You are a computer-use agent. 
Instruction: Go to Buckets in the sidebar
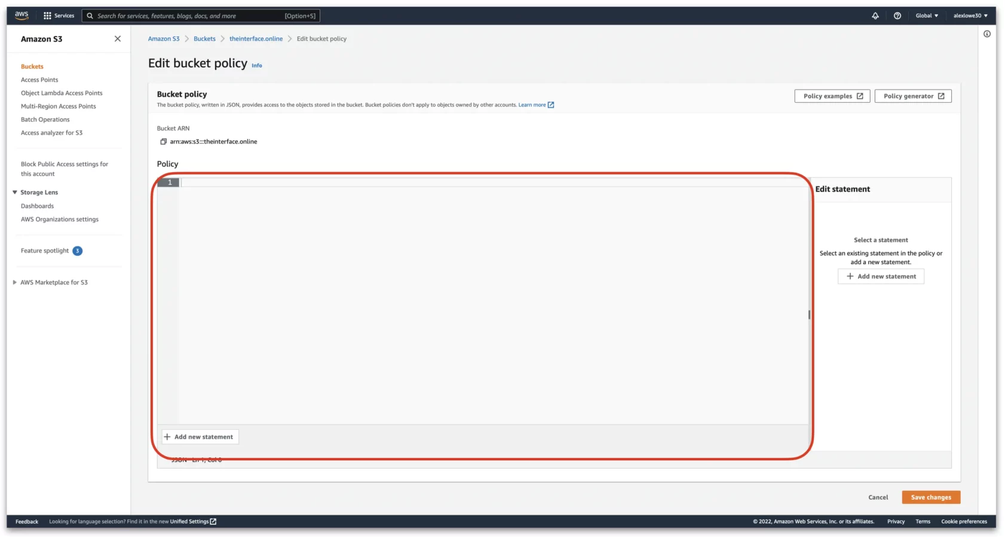(32, 66)
